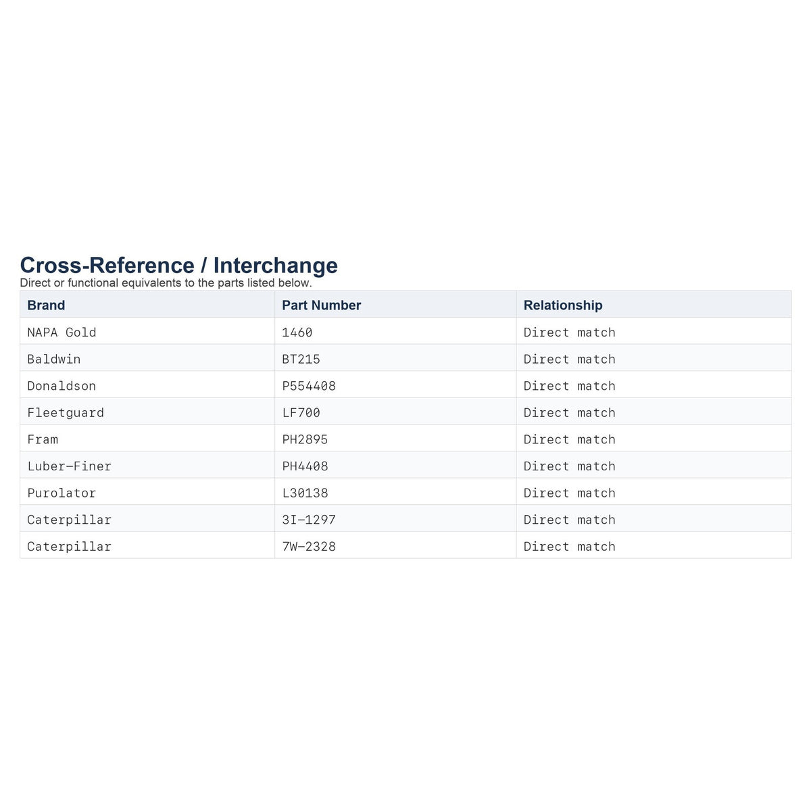Select part number PH2895
The height and width of the screenshot is (811, 811).
(x=305, y=439)
